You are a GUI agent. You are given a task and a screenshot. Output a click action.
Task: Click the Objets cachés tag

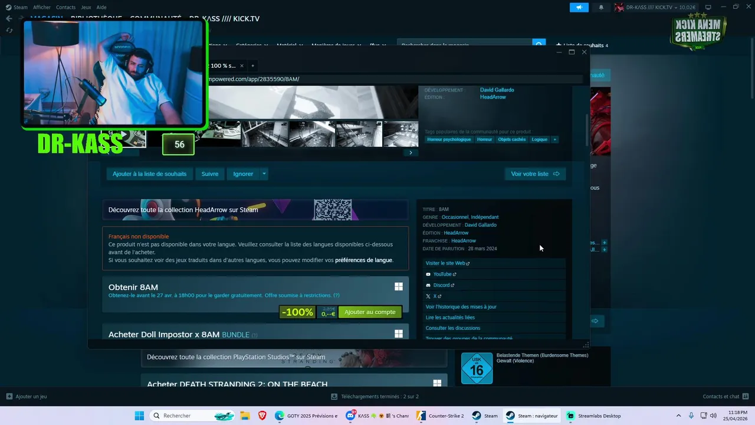point(511,139)
